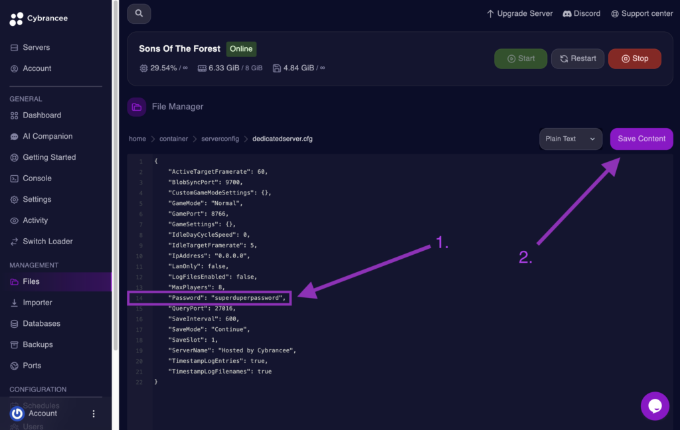Open the Backups section
680x430 pixels.
tap(38, 344)
